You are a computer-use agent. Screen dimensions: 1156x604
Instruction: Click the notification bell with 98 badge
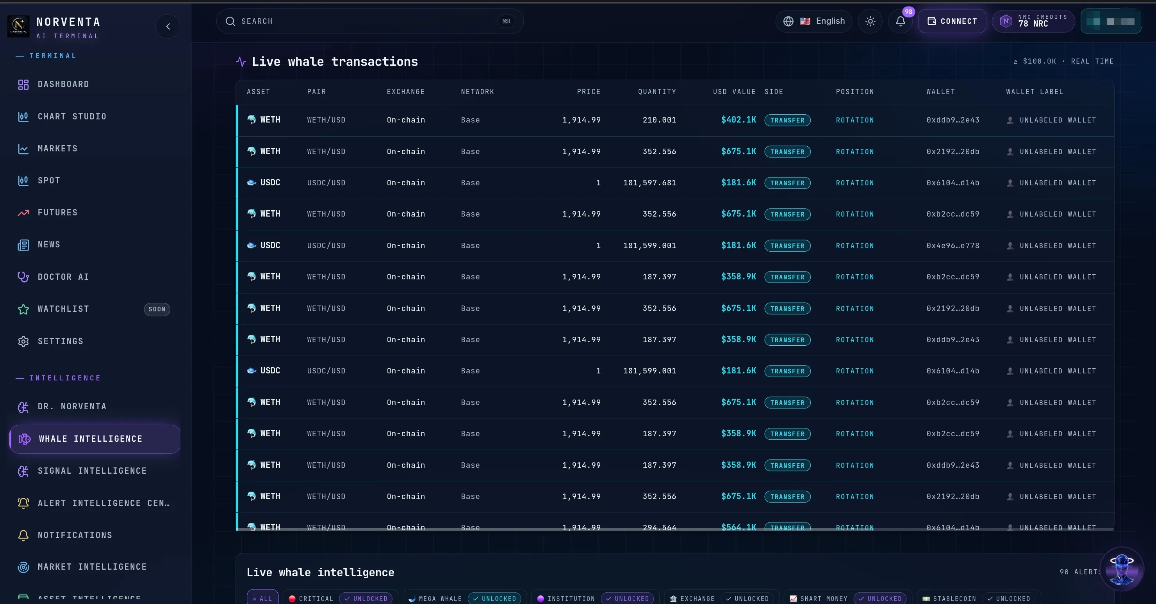pos(900,21)
